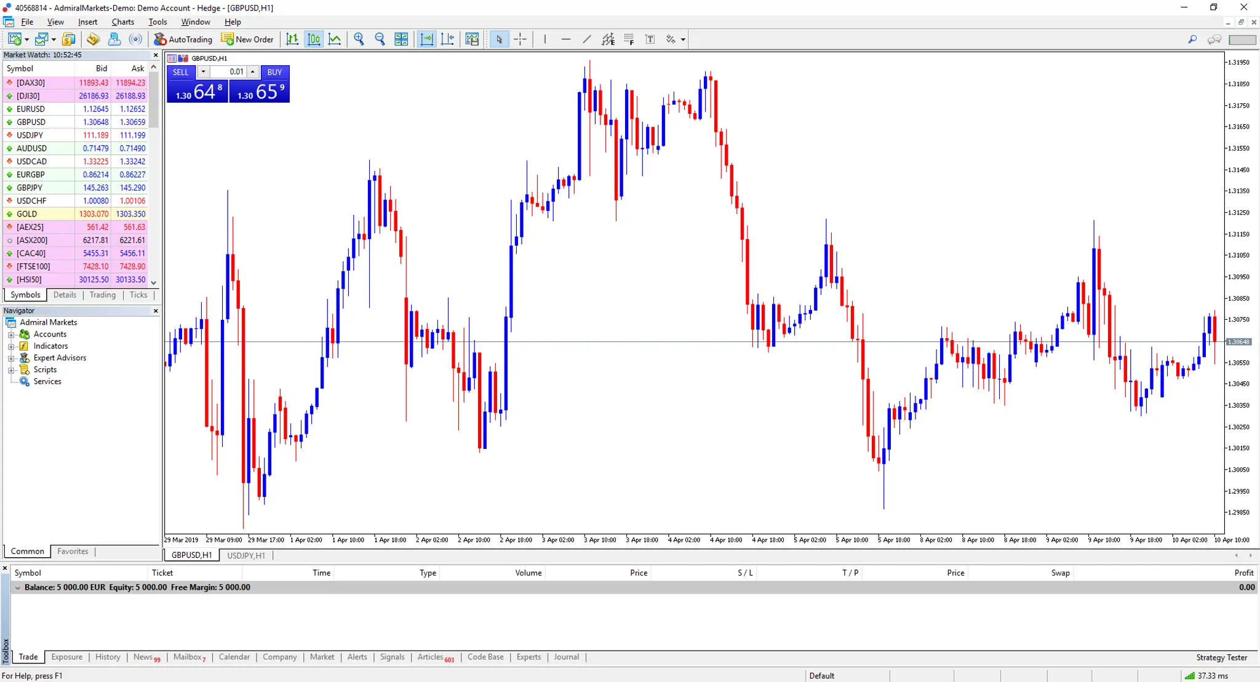The image size is (1260, 682).
Task: Select the GOLD row in Market Watch
Action: [x=75, y=214]
